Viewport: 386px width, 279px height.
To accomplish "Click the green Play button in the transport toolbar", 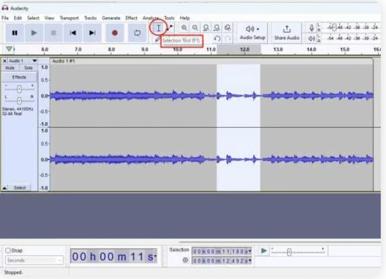I will pos(34,33).
